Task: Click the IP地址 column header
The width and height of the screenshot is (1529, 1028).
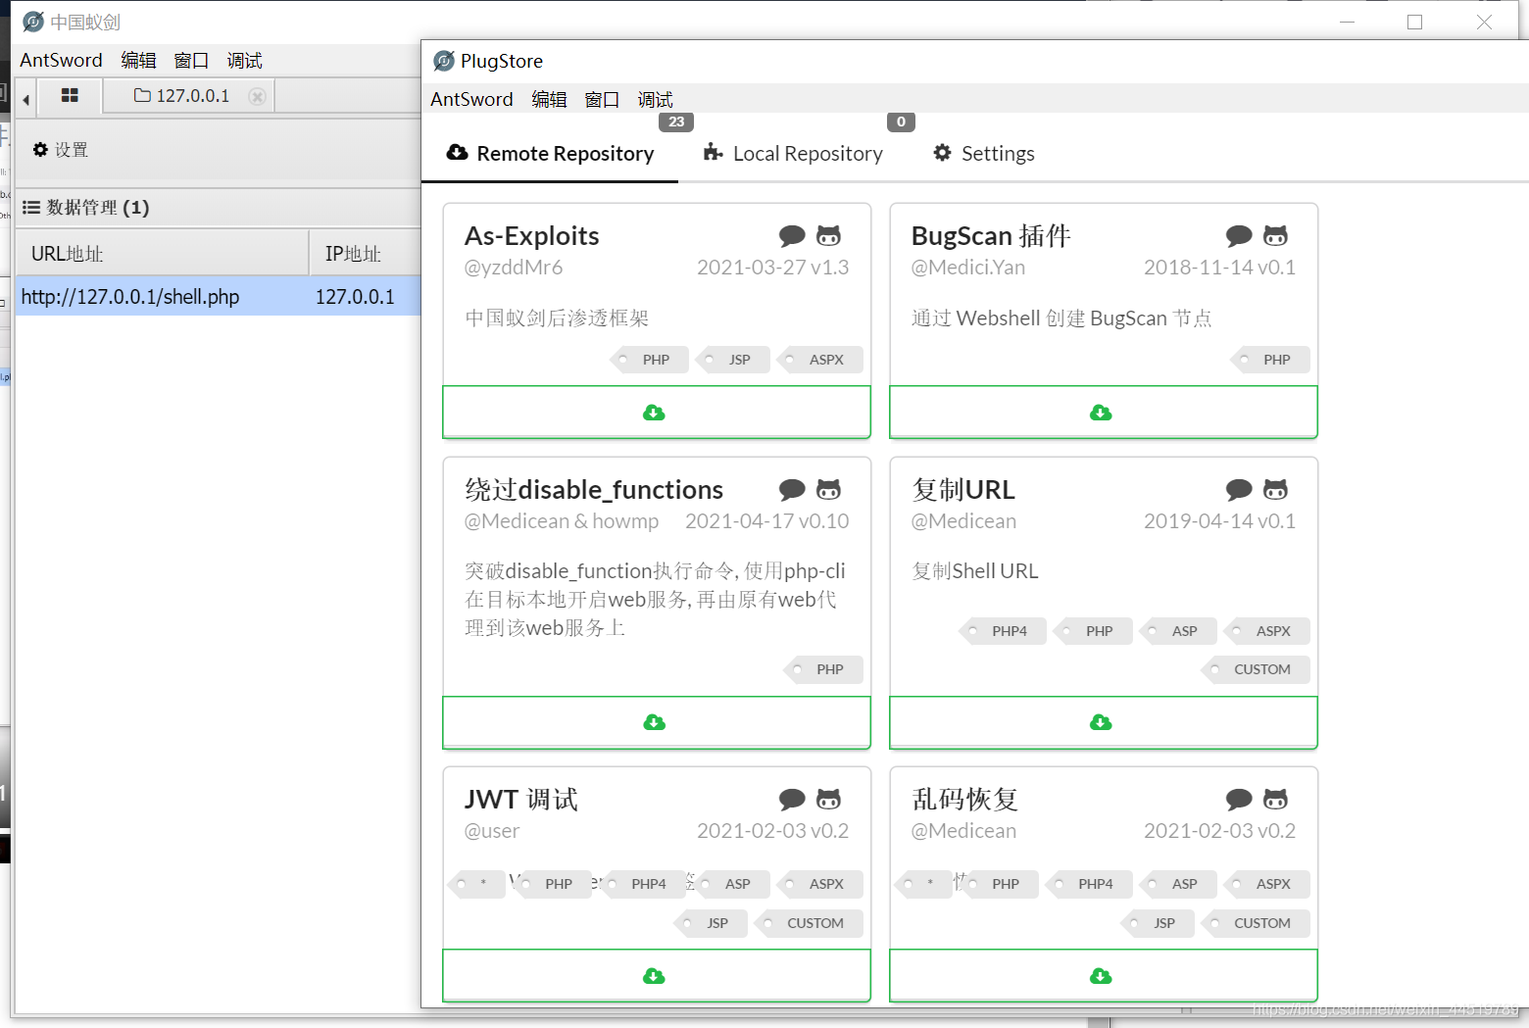Action: click(365, 254)
